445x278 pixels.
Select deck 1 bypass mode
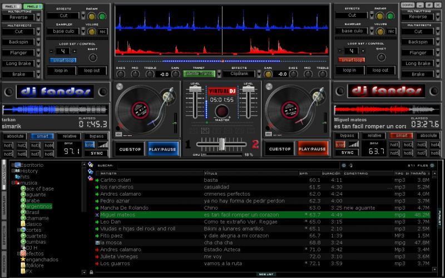click(x=96, y=136)
